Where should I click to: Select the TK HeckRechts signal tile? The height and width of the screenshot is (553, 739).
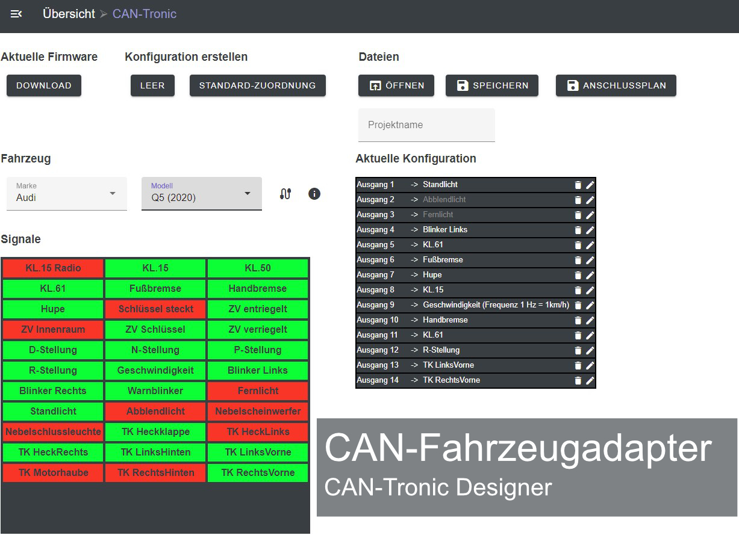(x=53, y=453)
